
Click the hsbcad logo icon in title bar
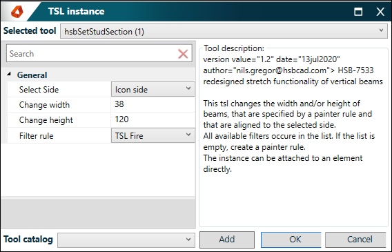17,12
